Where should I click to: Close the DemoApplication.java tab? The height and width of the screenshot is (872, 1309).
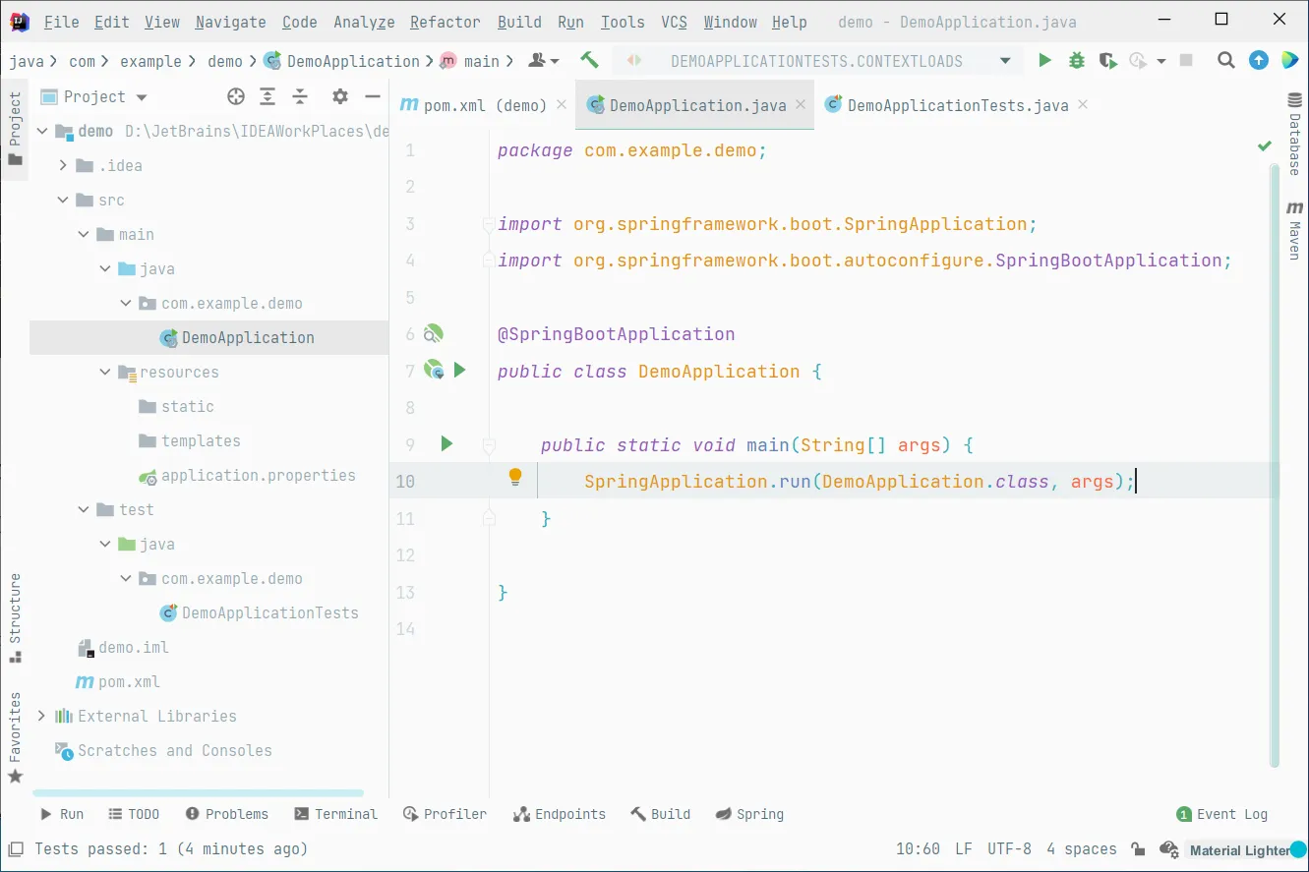801,104
